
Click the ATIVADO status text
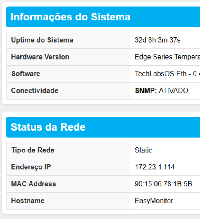pyautogui.click(x=173, y=91)
